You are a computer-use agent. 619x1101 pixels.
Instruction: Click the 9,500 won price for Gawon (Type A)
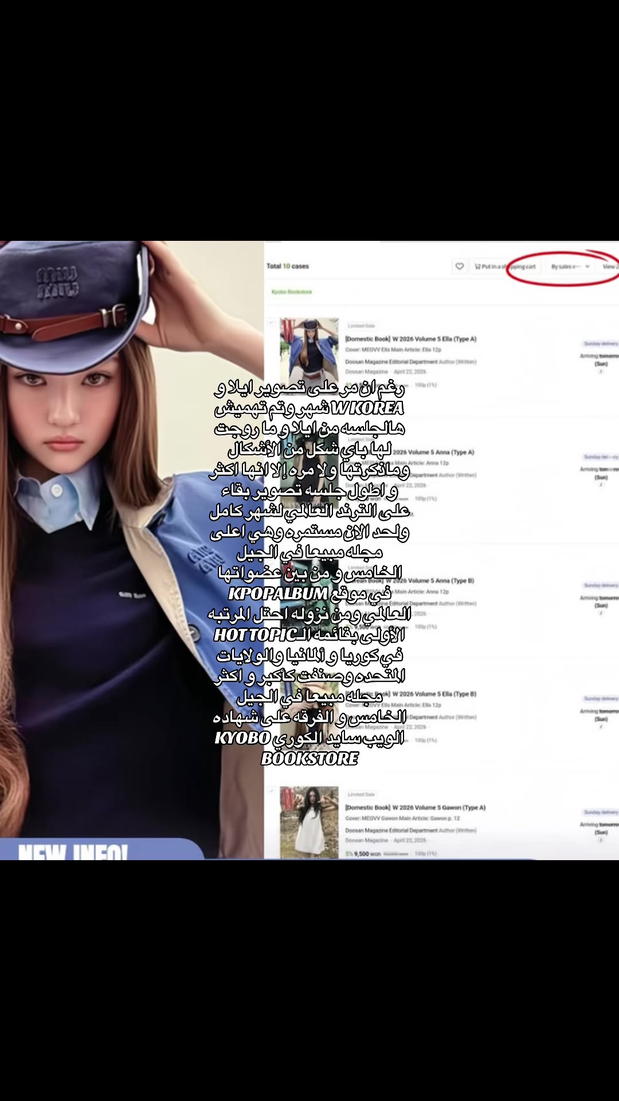click(367, 854)
